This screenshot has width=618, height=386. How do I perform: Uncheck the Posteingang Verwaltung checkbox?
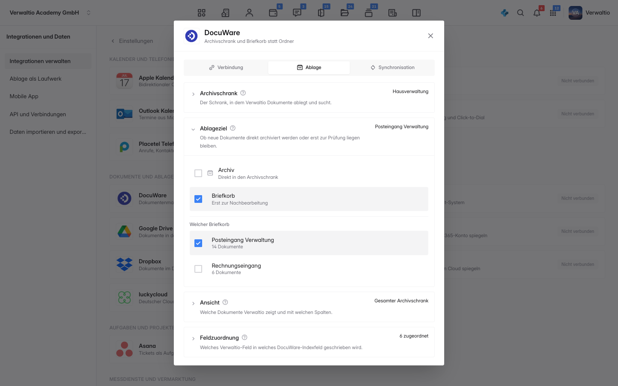pos(198,243)
